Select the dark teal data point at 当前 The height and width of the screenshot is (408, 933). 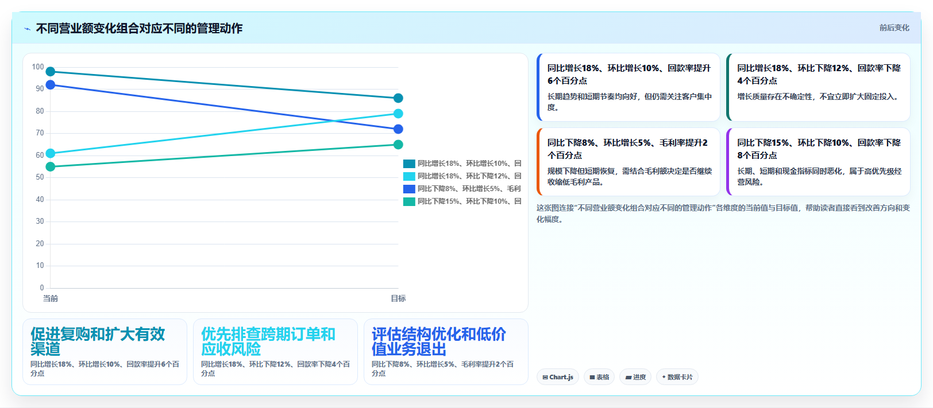click(x=51, y=72)
